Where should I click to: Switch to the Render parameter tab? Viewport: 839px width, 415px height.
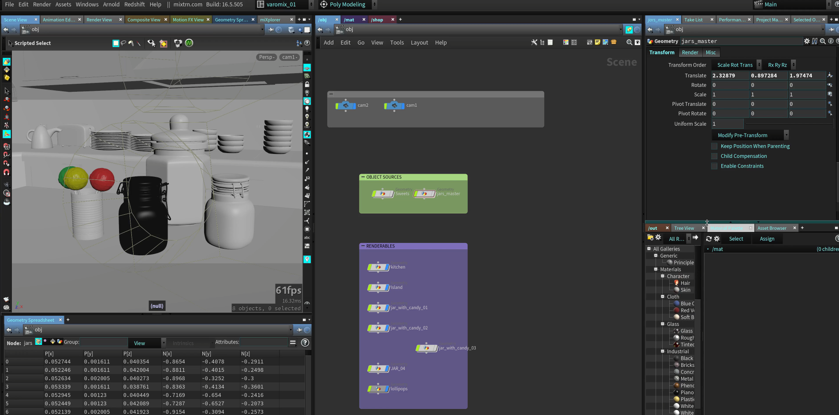(690, 52)
